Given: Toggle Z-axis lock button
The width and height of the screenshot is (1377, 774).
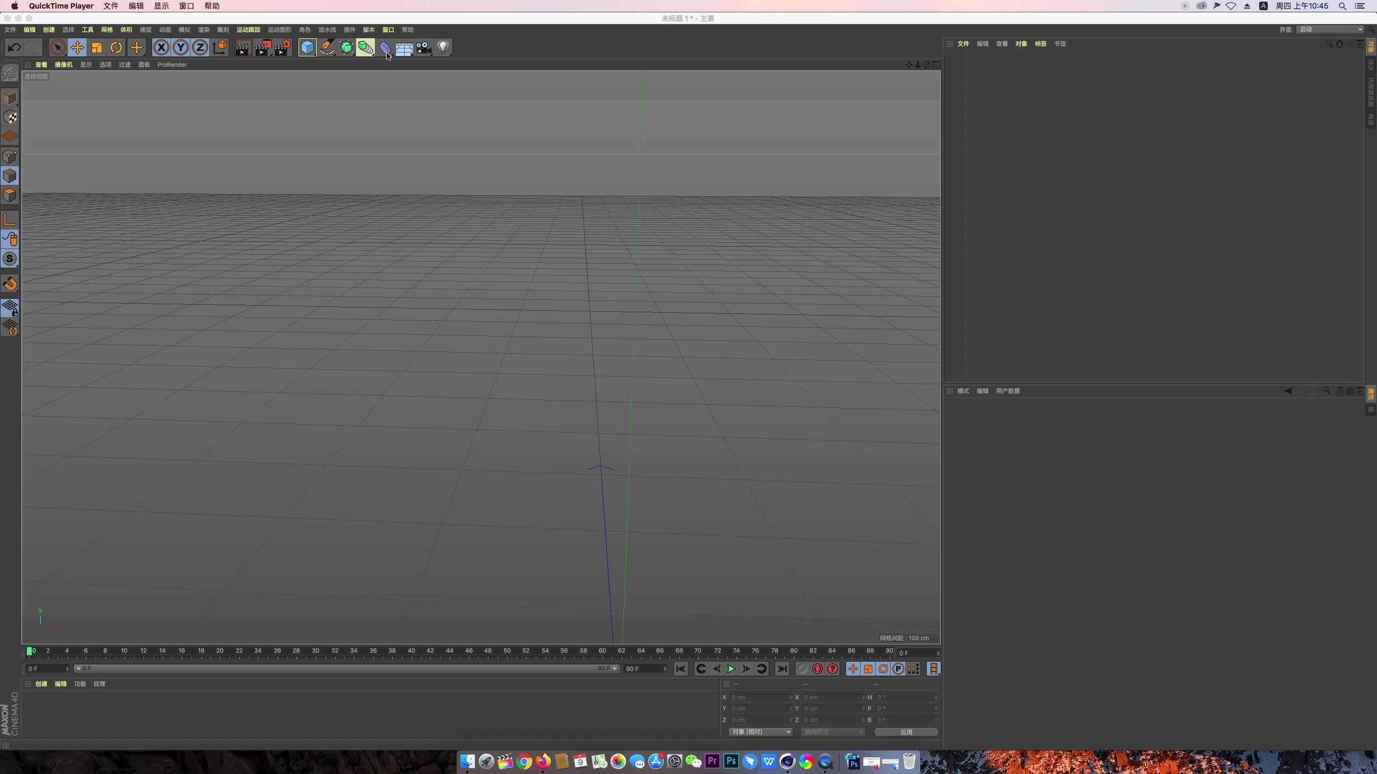Looking at the screenshot, I should coord(200,48).
